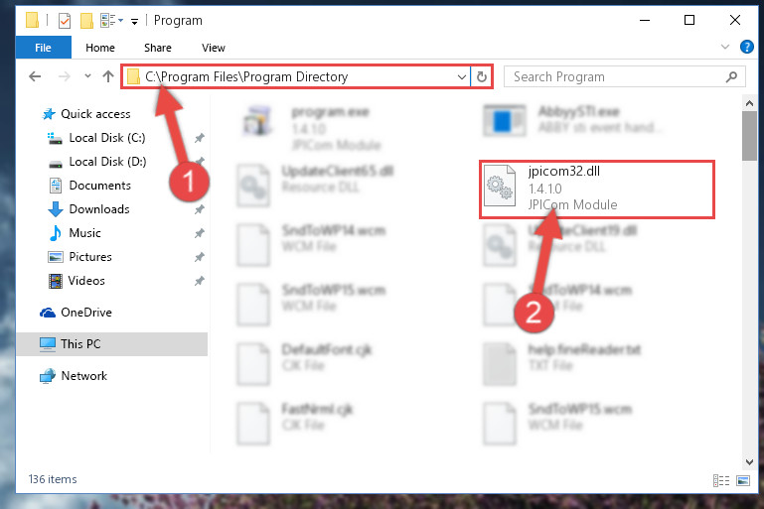764x509 pixels.
Task: Open Downloads in Quick access
Action: click(x=99, y=209)
